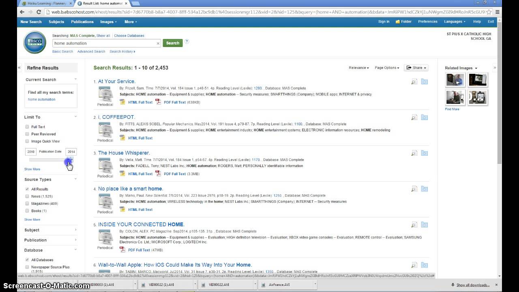Add 'At Your Service' to folder
The height and width of the screenshot is (292, 519).
(x=424, y=82)
